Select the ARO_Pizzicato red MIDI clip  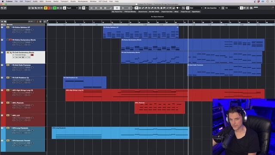click(159, 108)
